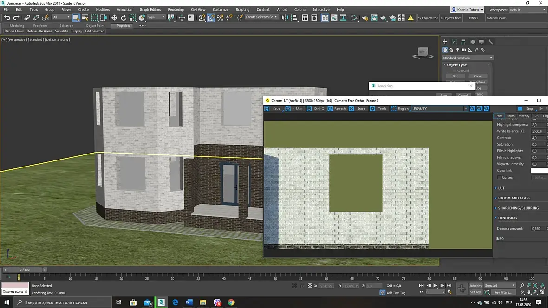548x308 pixels.
Task: Click the time slider 0 / 100 handle
Action: pyautogui.click(x=25, y=269)
